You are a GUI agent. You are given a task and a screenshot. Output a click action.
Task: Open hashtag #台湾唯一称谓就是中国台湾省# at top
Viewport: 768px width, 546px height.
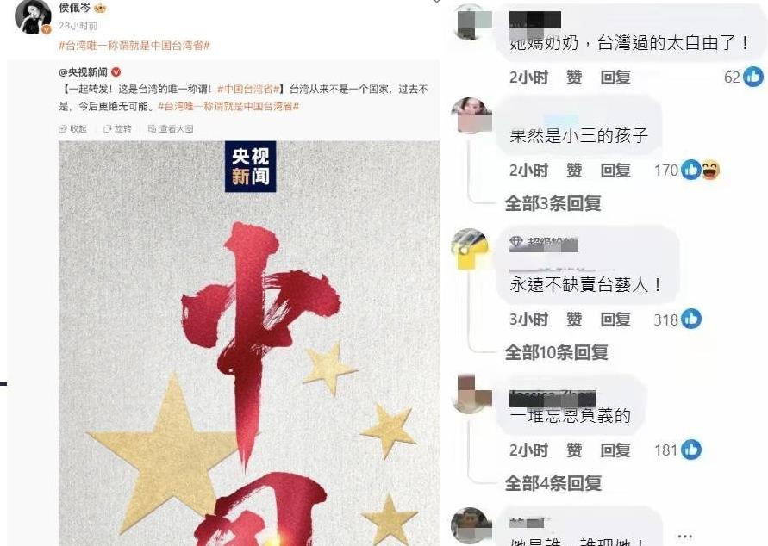point(134,46)
